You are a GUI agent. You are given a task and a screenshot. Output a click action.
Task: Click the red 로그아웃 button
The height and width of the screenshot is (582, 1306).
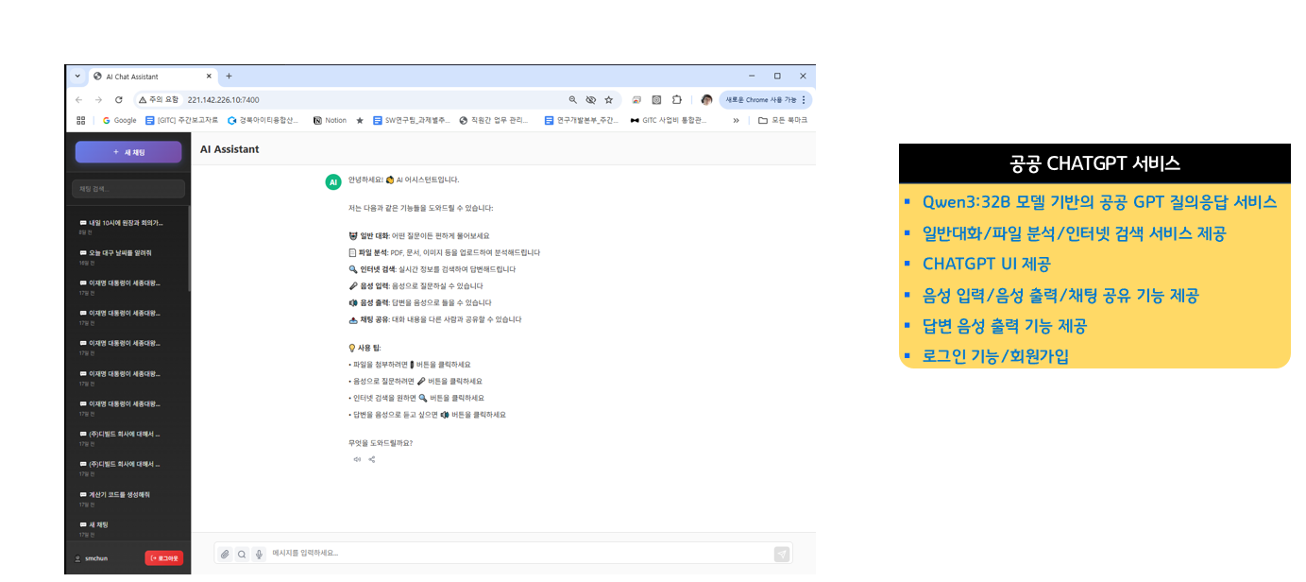click(x=163, y=558)
